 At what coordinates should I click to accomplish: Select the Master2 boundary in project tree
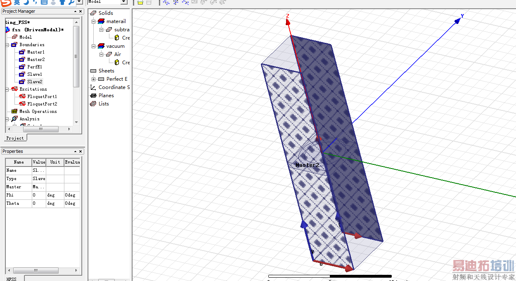pos(36,59)
